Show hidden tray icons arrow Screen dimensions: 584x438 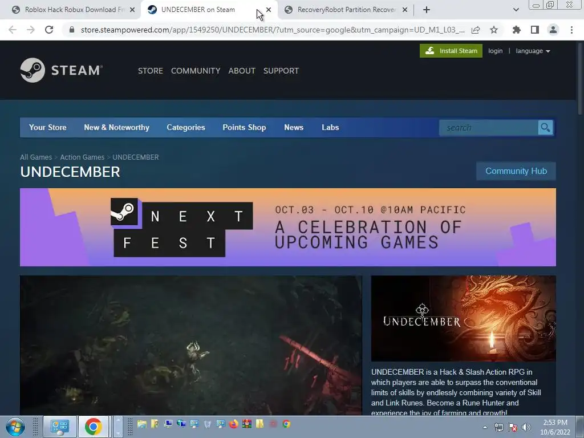(485, 427)
